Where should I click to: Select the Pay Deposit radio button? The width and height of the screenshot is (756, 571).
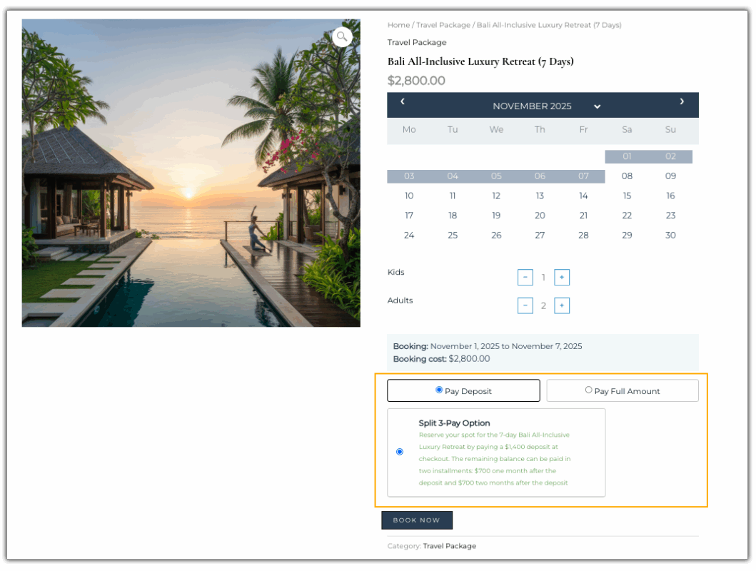coord(438,390)
